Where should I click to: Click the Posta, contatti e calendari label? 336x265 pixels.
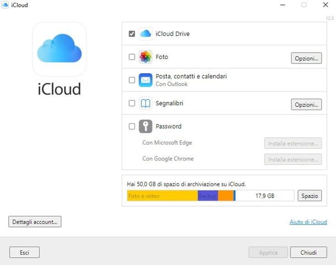coord(191,76)
